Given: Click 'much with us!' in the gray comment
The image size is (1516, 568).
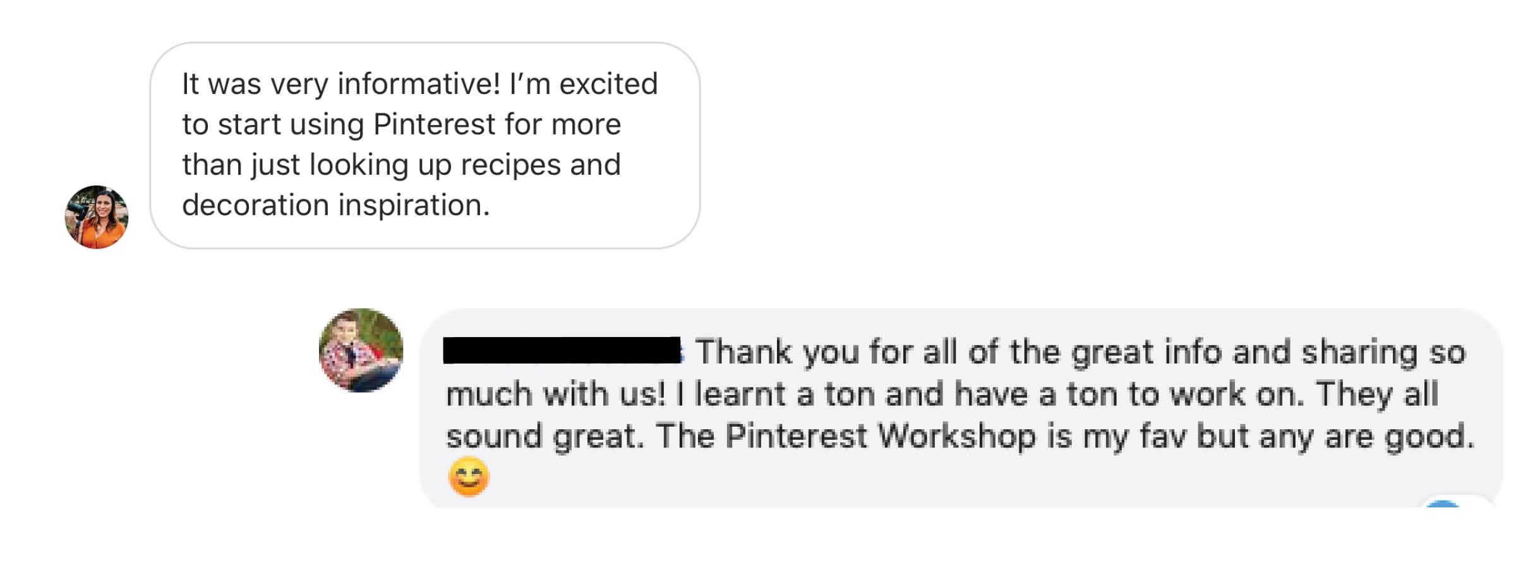Looking at the screenshot, I should [x=556, y=394].
